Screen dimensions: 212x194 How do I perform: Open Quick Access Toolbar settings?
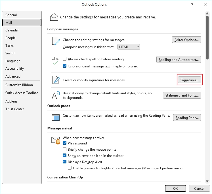[x=22, y=93]
